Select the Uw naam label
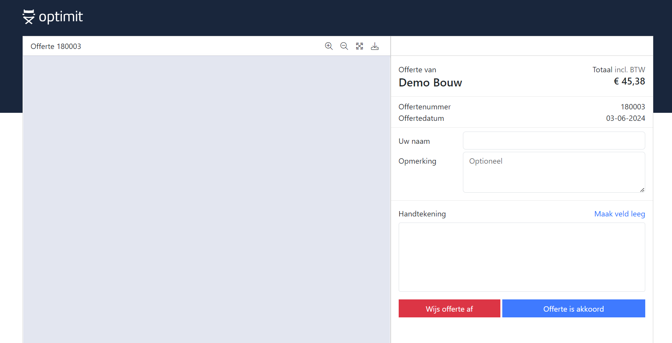This screenshot has height=343, width=672. (414, 141)
